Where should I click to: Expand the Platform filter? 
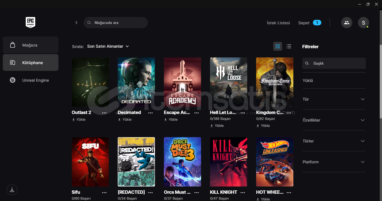(334, 162)
